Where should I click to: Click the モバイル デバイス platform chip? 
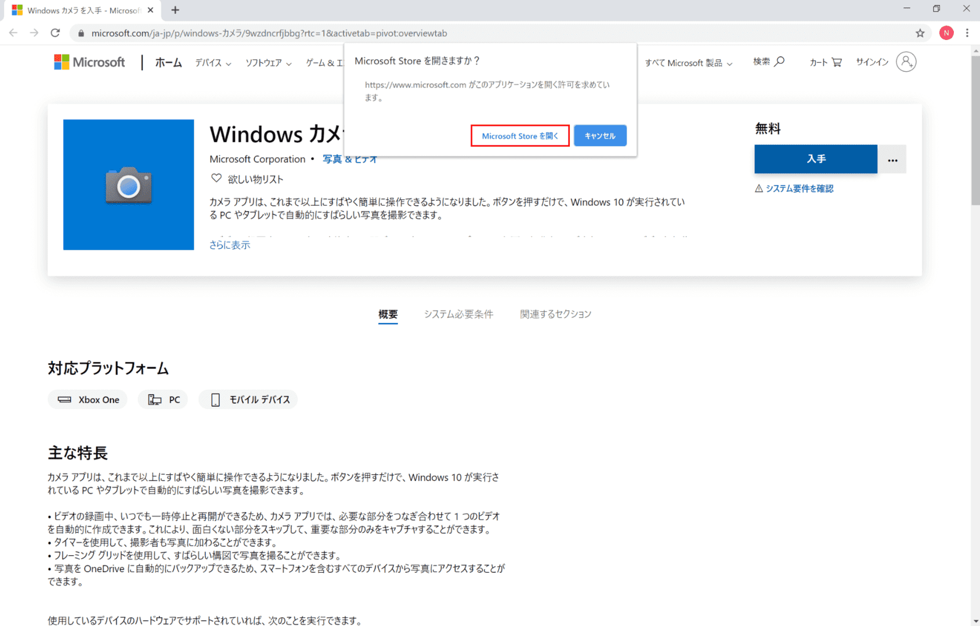[248, 400]
